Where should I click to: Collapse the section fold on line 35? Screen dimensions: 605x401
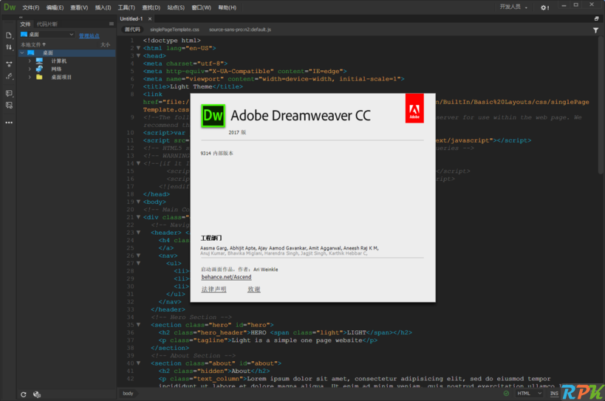pos(139,325)
